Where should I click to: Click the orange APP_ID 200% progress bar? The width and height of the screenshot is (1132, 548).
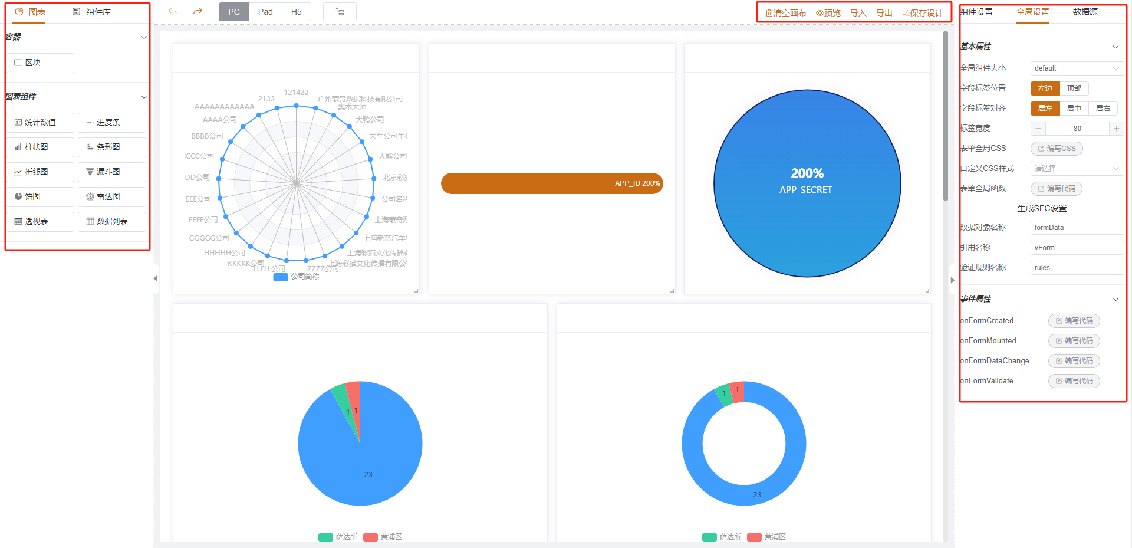552,183
